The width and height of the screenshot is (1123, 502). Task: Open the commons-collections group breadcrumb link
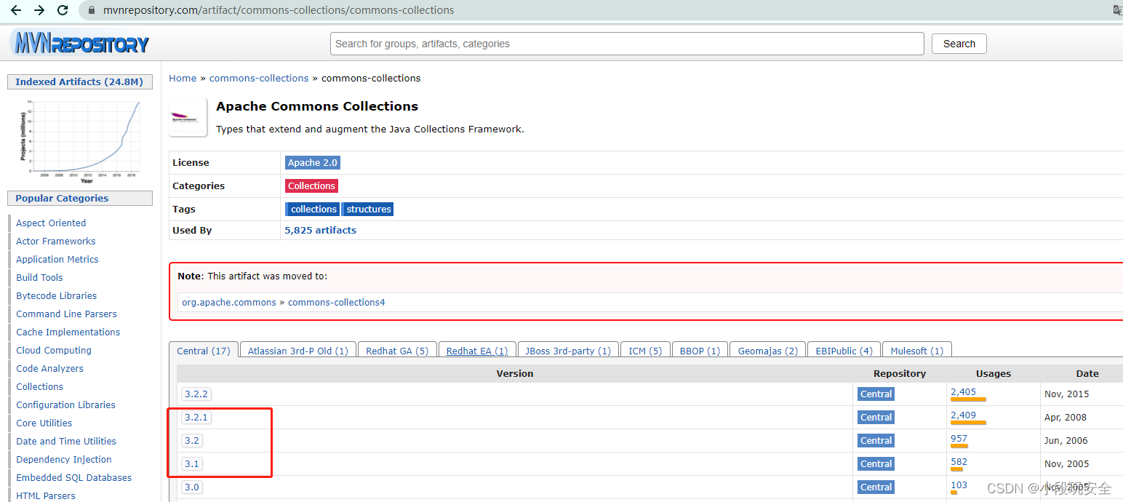click(259, 78)
